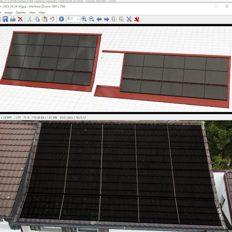Click the Zoom Out magnifier icon

coord(91,19)
